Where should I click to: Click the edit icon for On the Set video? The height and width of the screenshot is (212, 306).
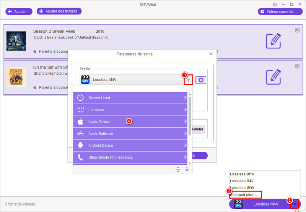273,77
